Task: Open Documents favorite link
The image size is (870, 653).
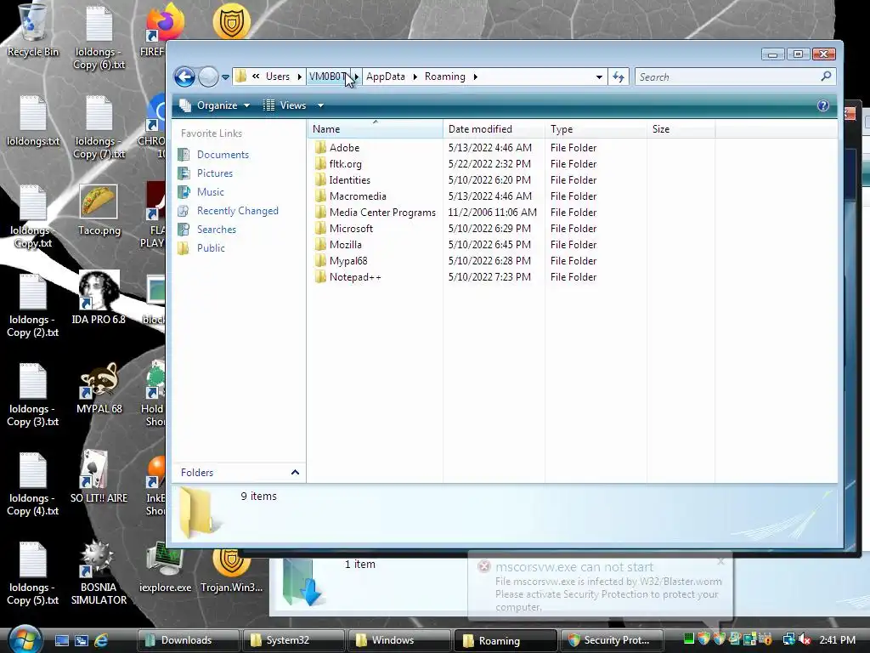Action: tap(223, 155)
